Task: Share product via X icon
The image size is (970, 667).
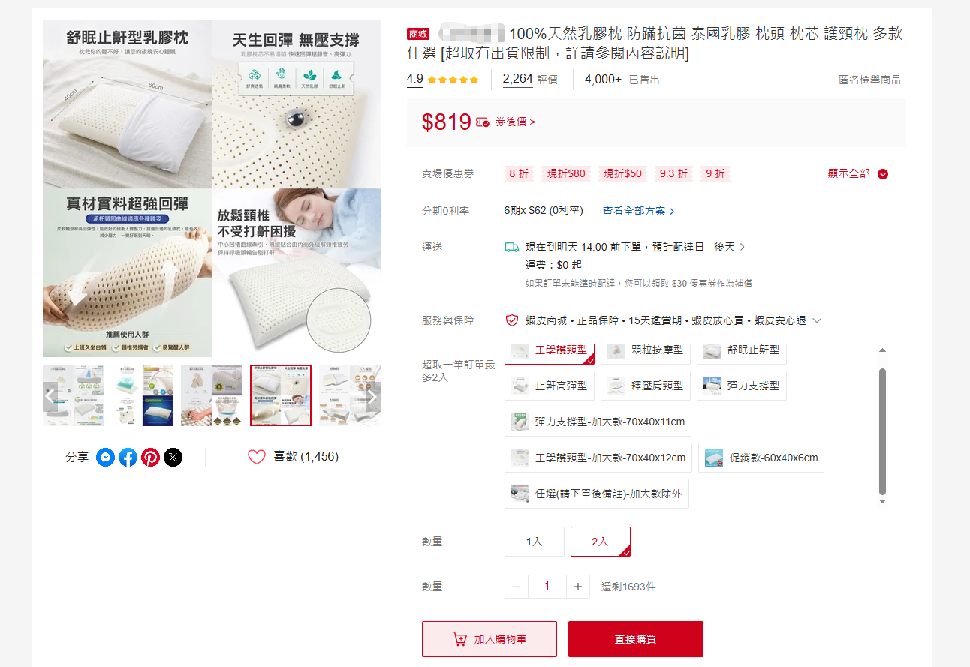Action: (173, 457)
